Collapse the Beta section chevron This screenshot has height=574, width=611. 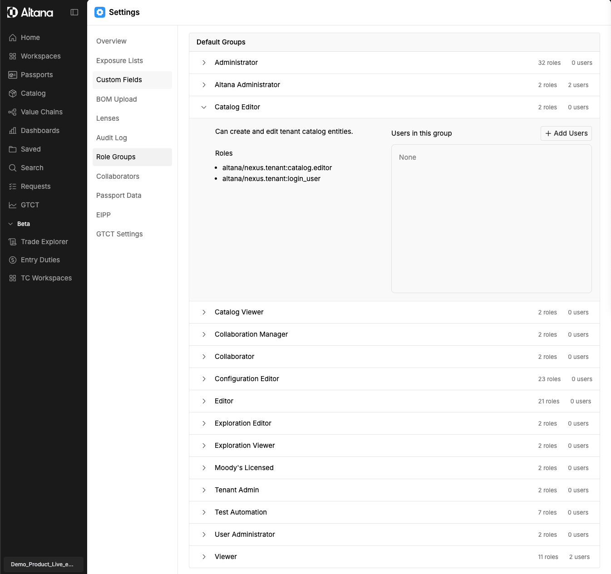(10, 224)
